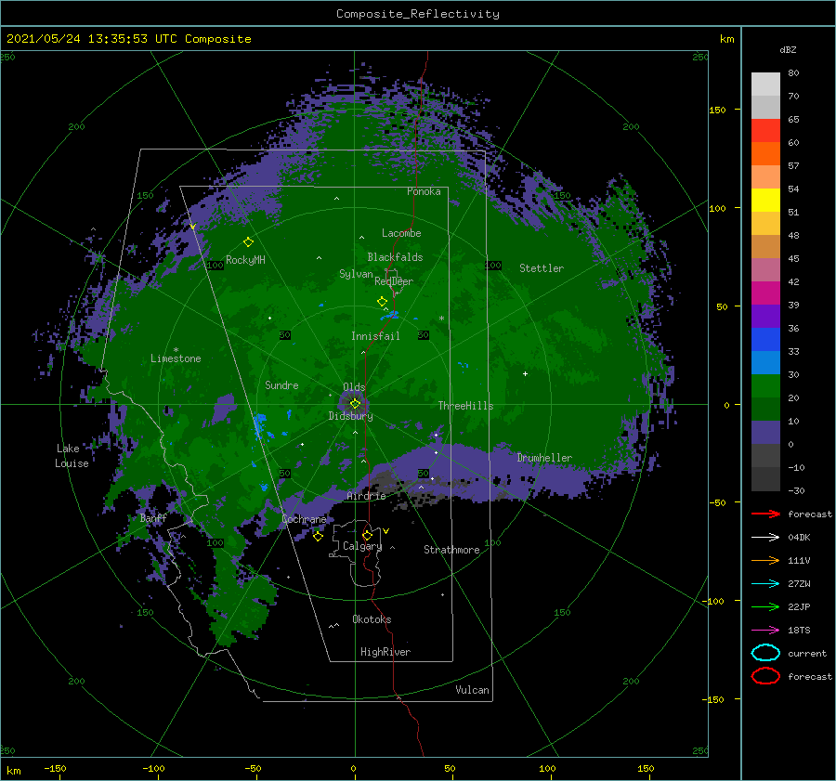The height and width of the screenshot is (781, 836).
Task: Click the -150 tick on the horizontal km axis
Action: (55, 768)
